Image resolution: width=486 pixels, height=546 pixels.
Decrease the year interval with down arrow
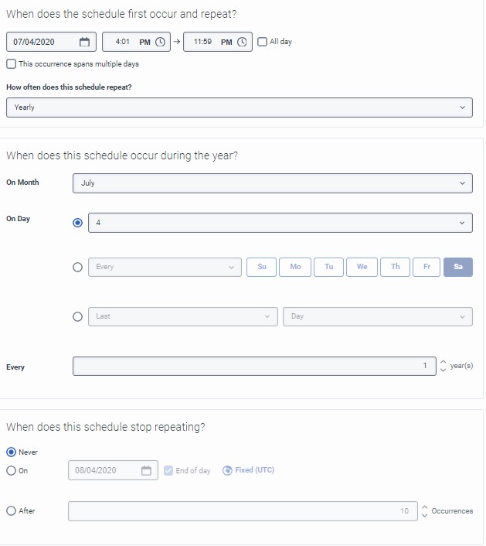coord(443,371)
